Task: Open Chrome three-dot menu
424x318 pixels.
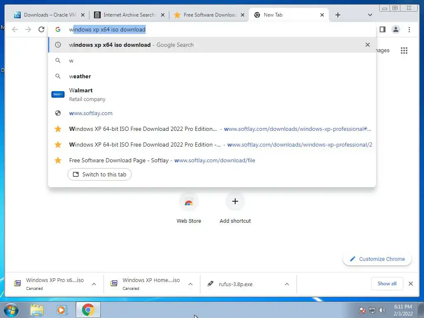Action: coord(409,29)
